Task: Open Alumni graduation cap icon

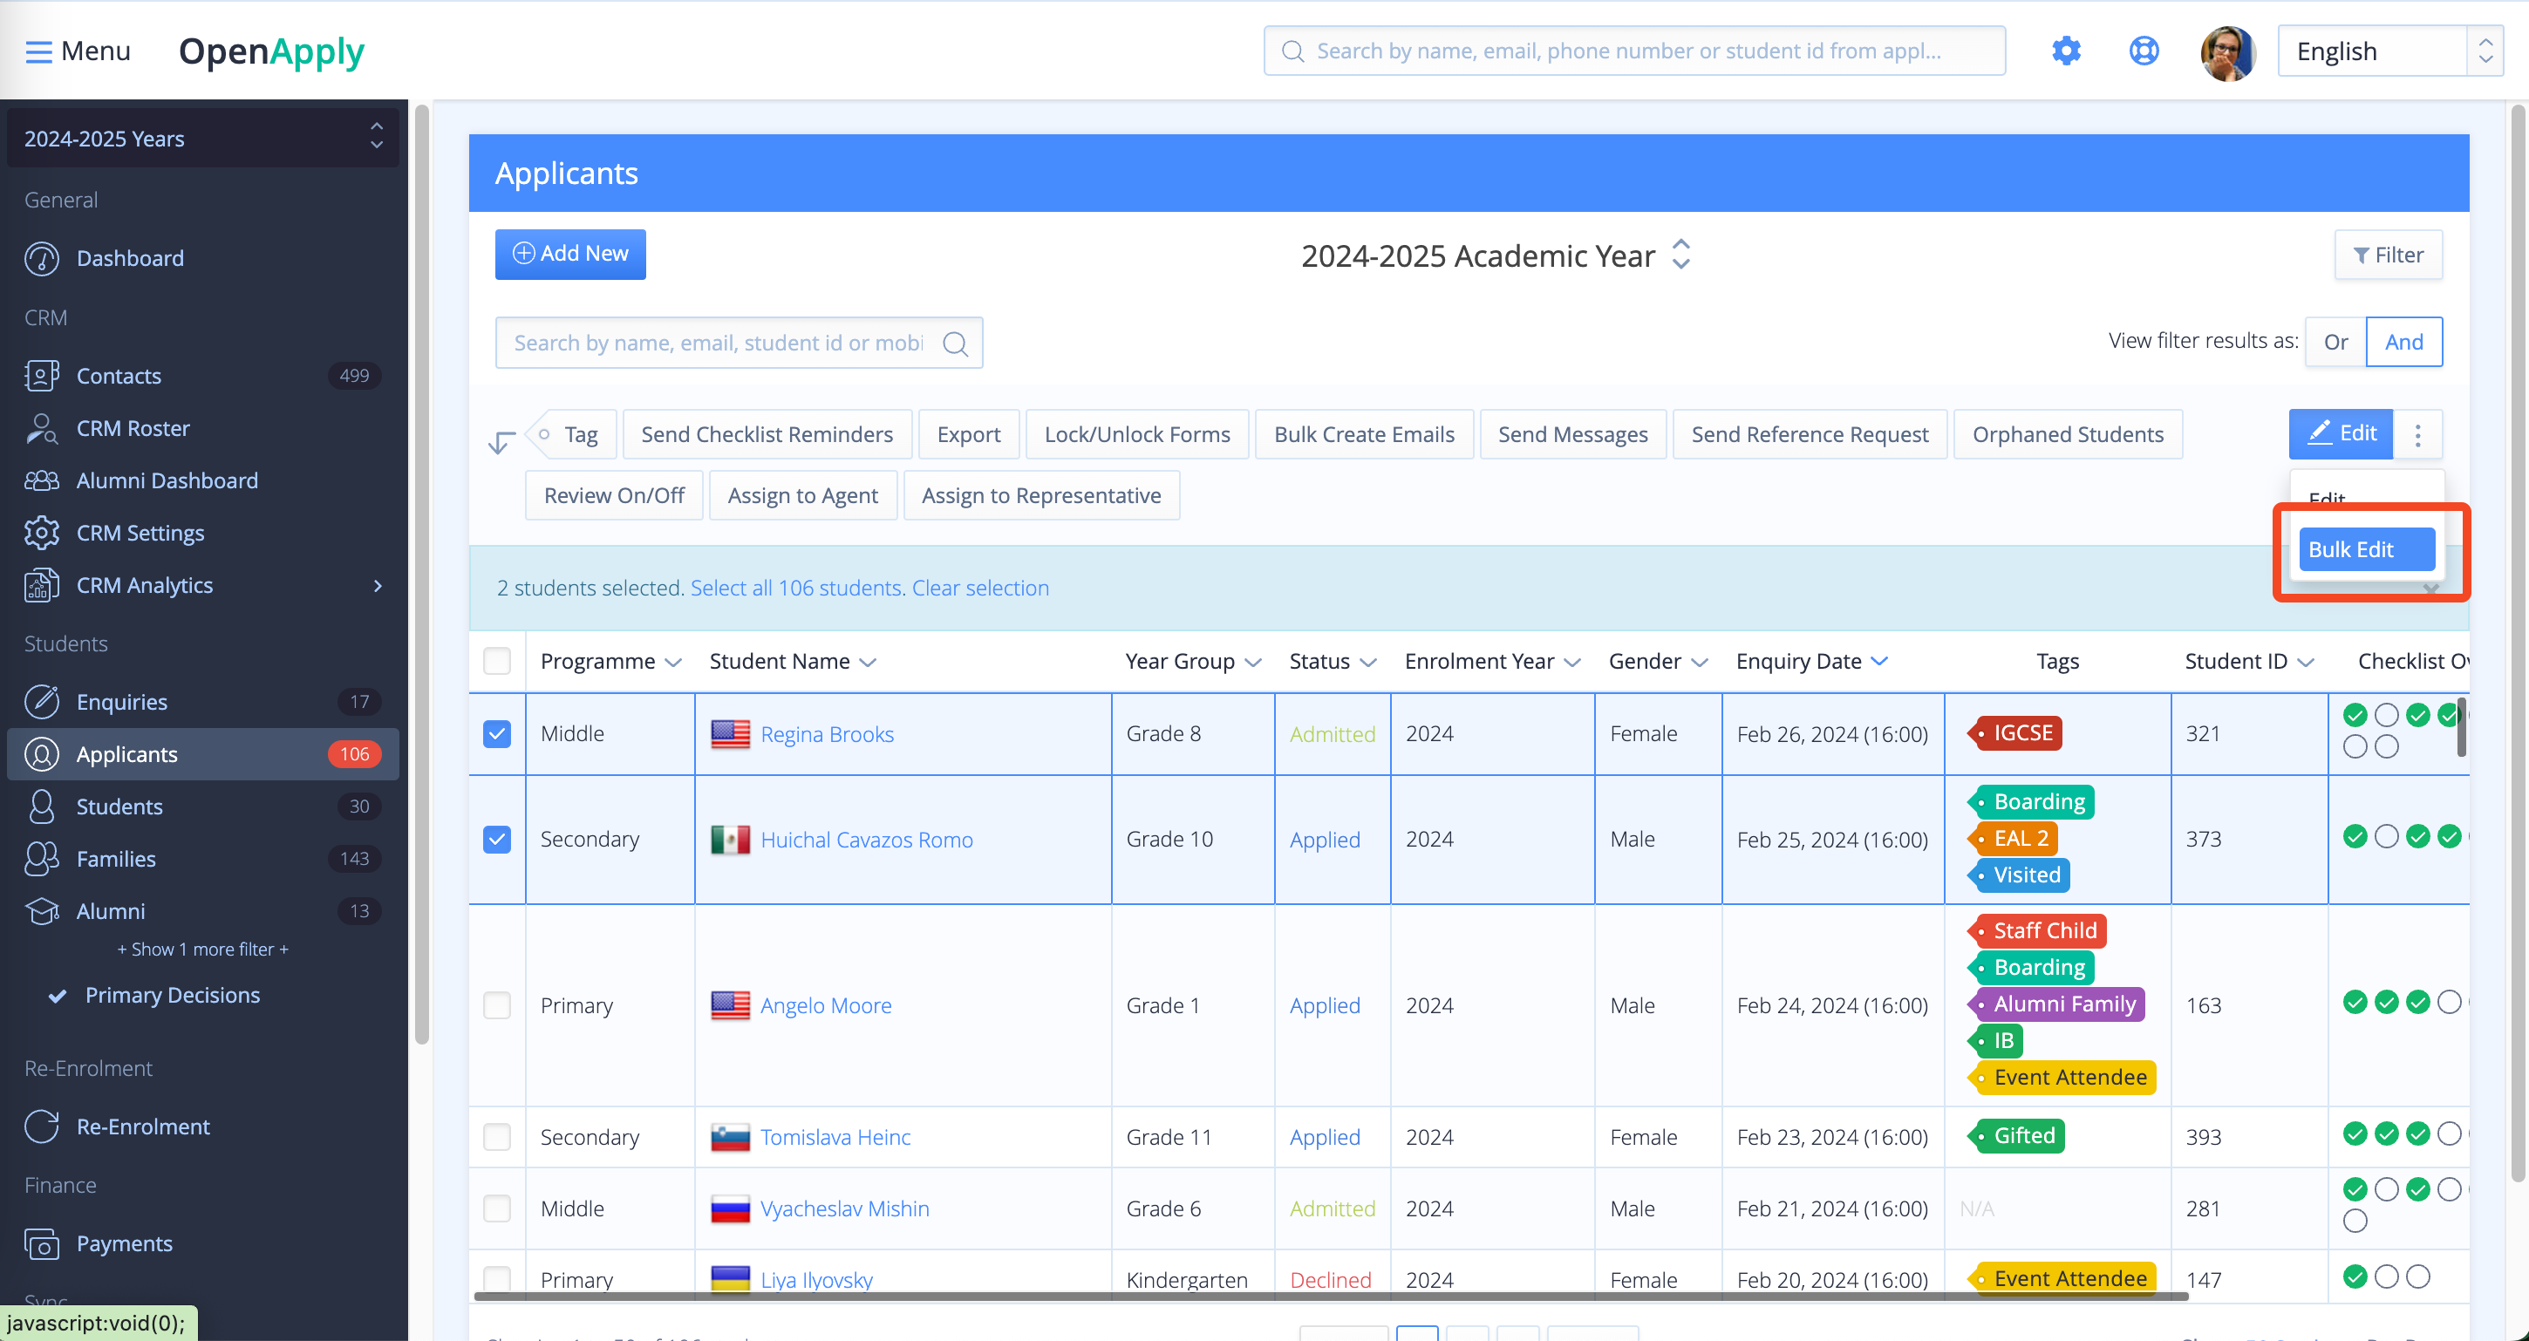Action: click(41, 911)
